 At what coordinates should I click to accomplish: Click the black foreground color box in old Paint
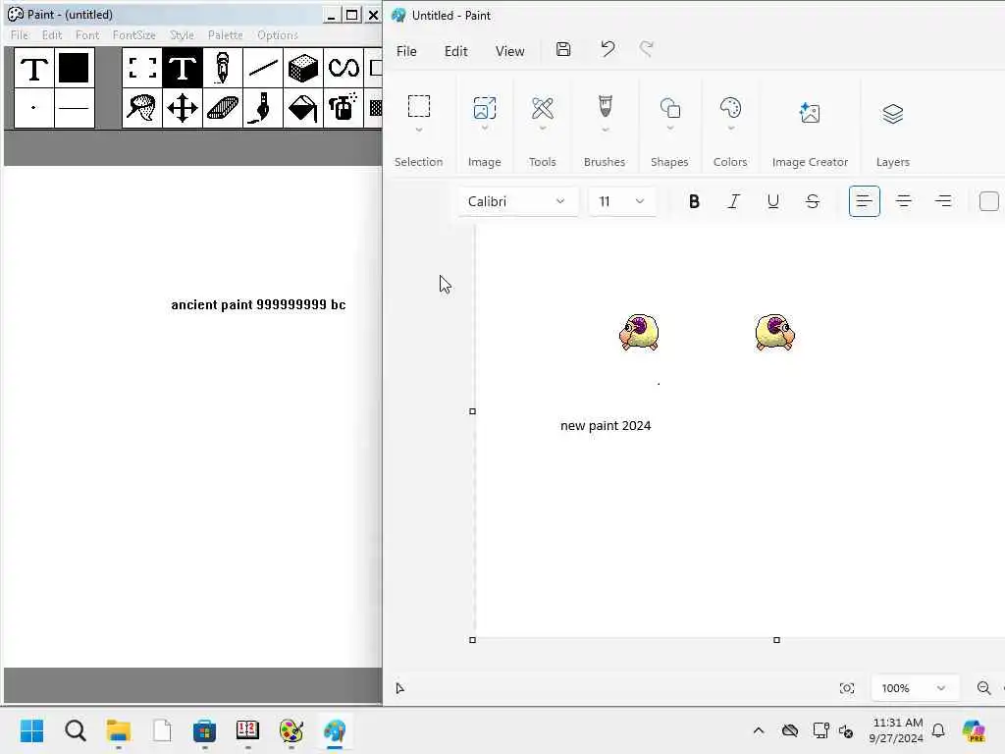(74, 68)
